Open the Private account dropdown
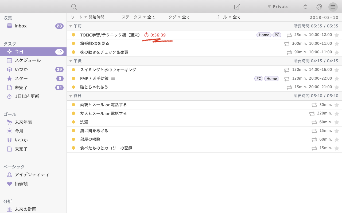This screenshot has width=342, height=213. (x=278, y=7)
